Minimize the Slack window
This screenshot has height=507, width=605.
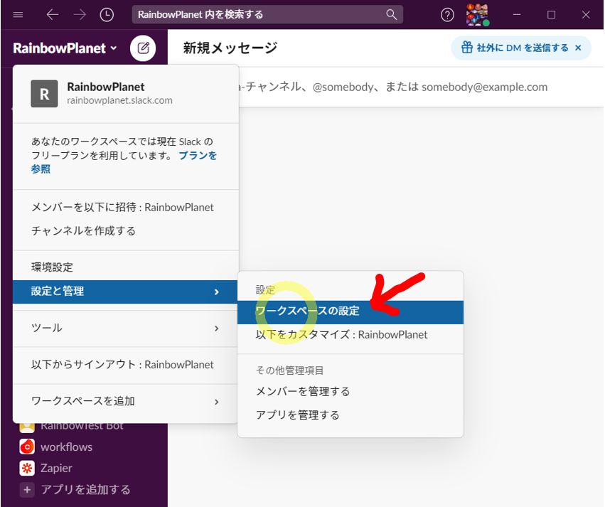(517, 15)
